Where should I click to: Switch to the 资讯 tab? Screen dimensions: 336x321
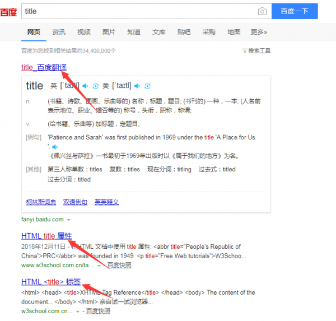(x=59, y=32)
